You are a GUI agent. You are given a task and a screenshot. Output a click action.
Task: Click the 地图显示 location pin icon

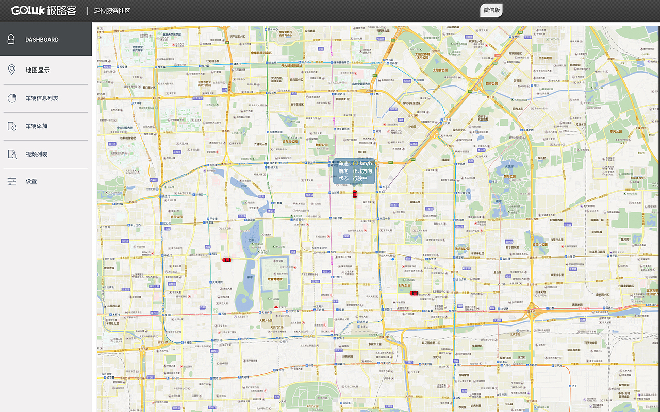point(11,70)
